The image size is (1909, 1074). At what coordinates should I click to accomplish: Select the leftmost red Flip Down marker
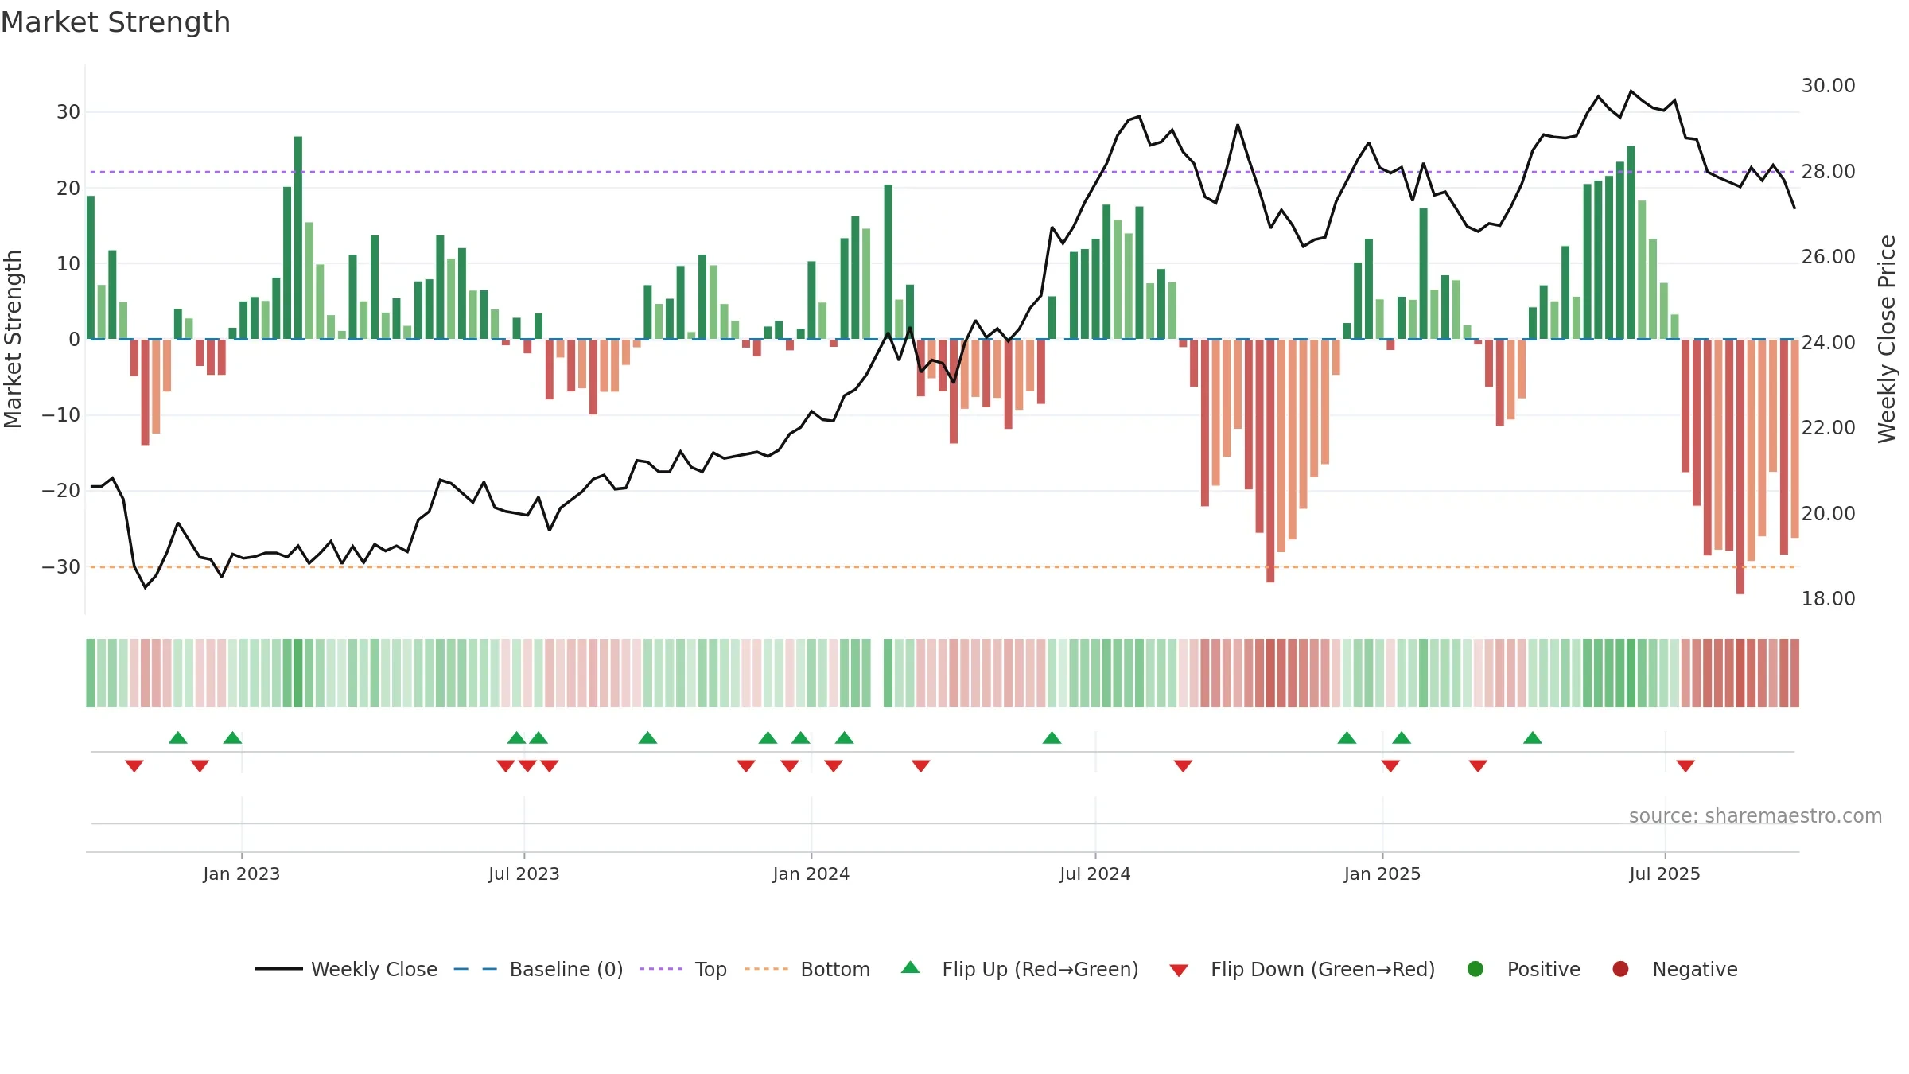coord(134,766)
